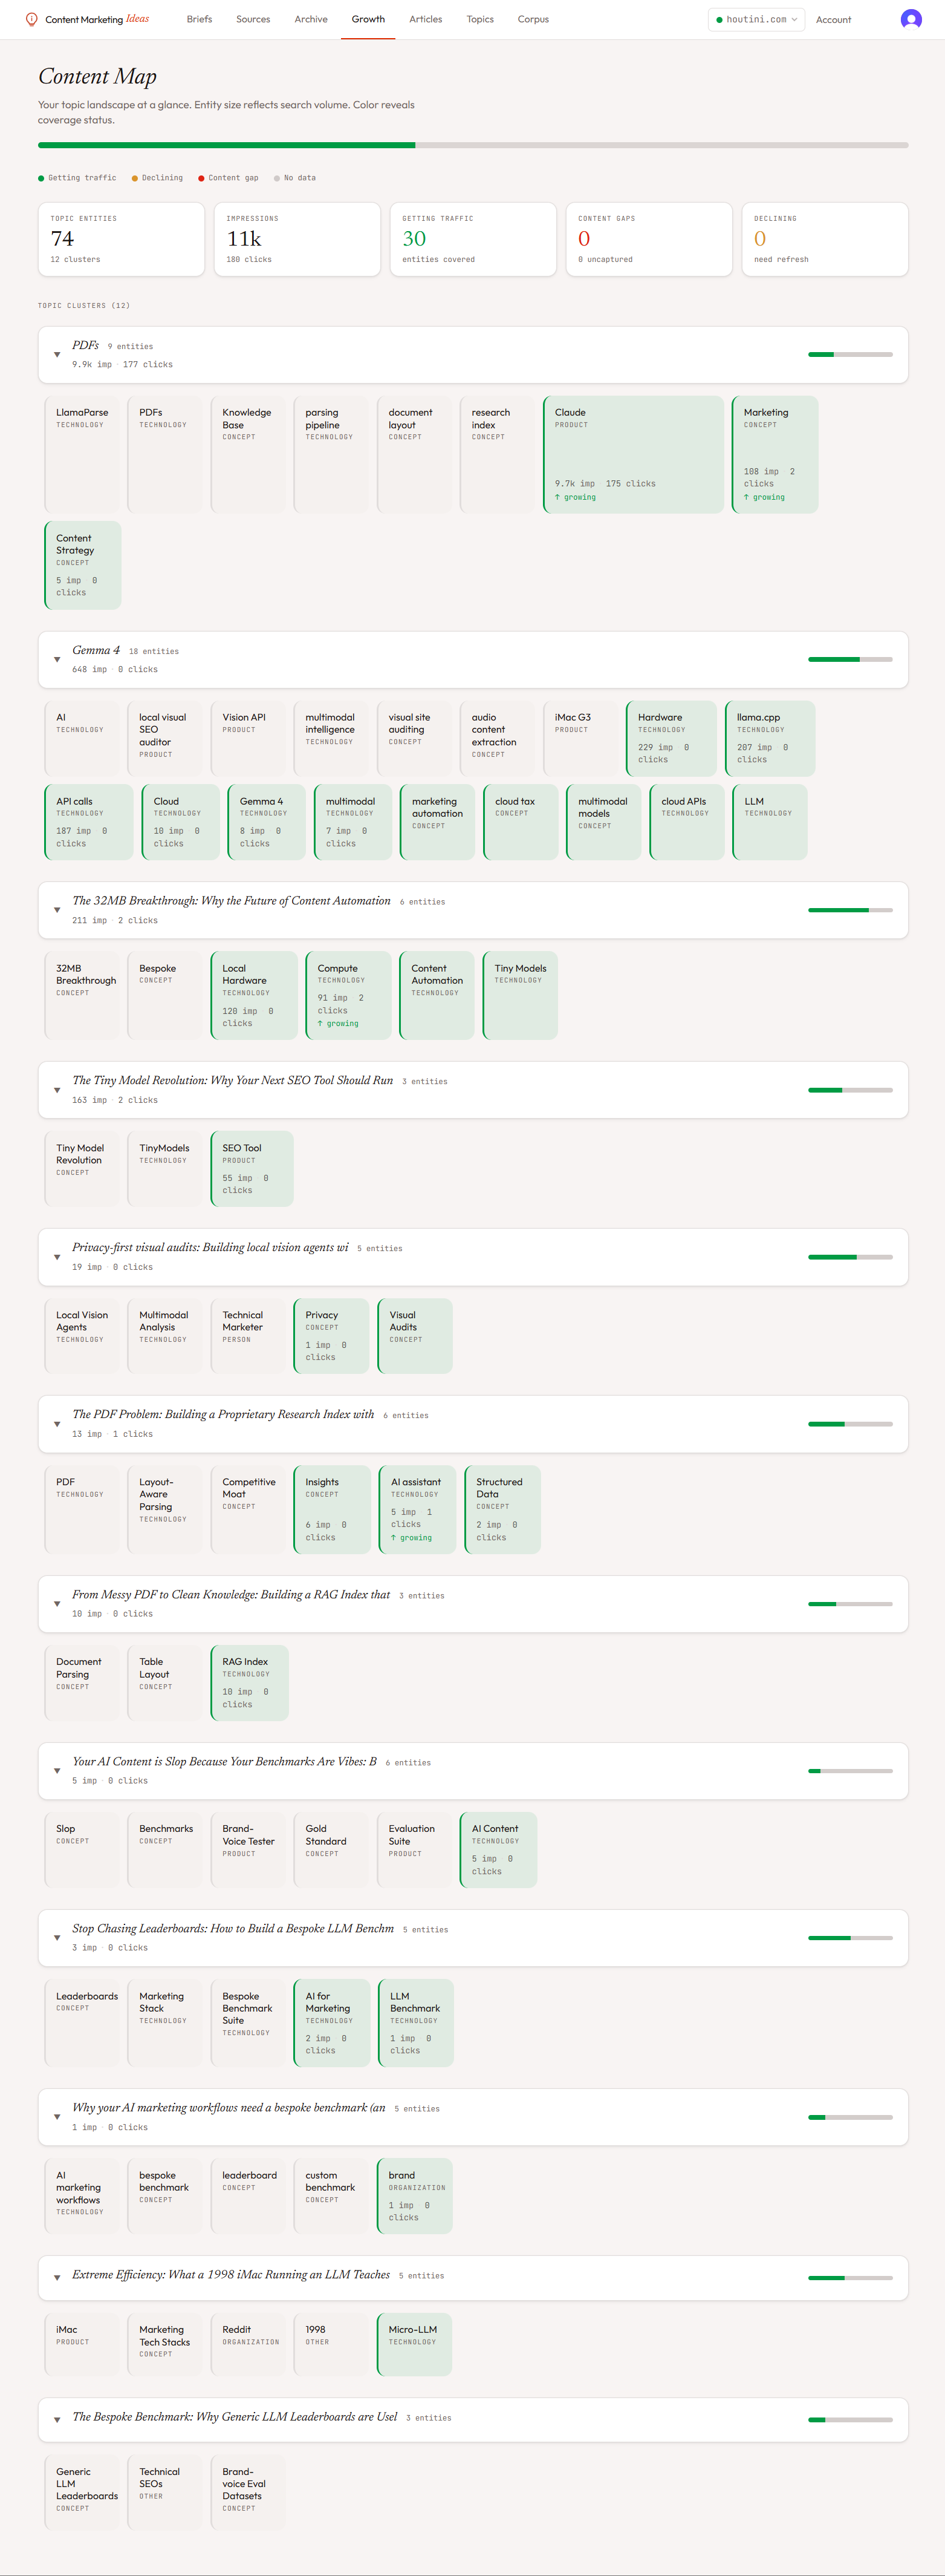Select the Tiny Models card
Image resolution: width=945 pixels, height=2576 pixels.
pos(519,995)
